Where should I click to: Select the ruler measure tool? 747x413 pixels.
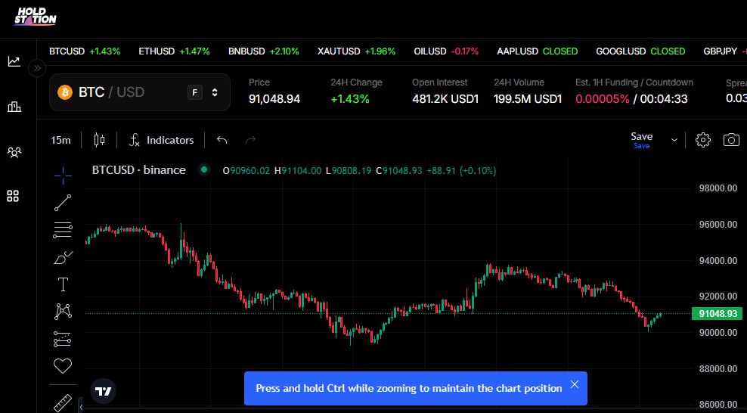point(63,402)
